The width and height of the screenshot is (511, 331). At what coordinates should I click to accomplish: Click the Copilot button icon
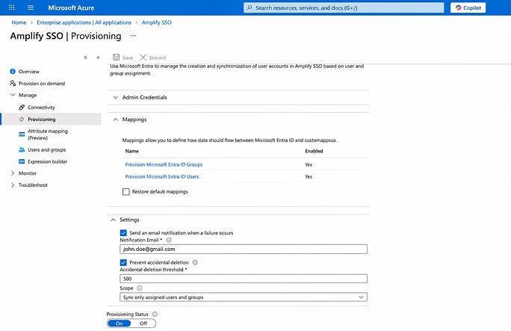click(459, 7)
